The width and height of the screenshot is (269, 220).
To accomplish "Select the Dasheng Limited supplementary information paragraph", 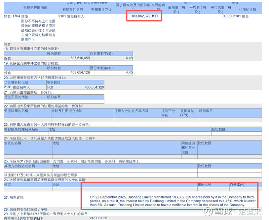I will tap(173, 201).
